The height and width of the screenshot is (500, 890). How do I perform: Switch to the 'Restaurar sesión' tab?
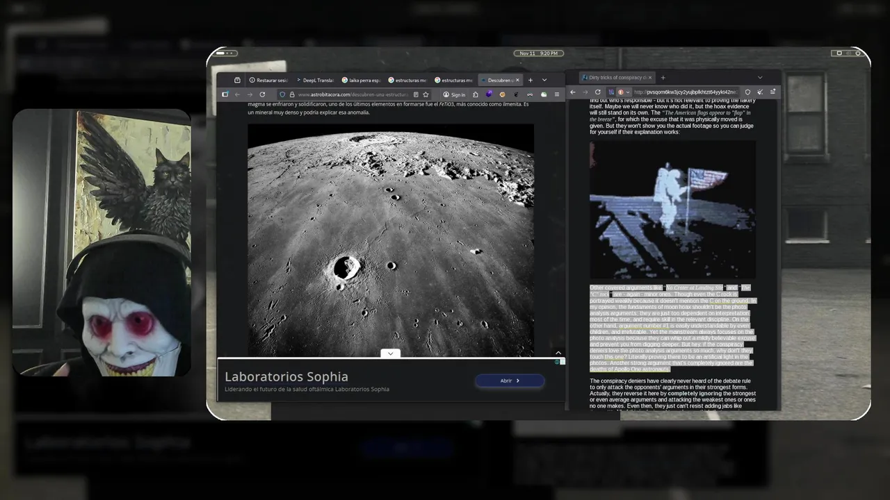click(x=268, y=80)
